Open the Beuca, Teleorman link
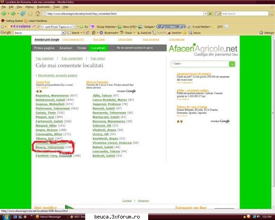 pyautogui.click(x=50, y=147)
